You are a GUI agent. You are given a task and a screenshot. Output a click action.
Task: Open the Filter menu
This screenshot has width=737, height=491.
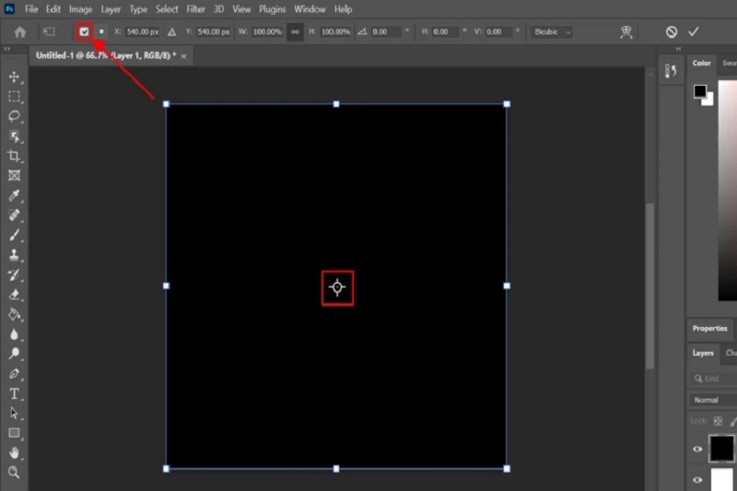(x=195, y=9)
